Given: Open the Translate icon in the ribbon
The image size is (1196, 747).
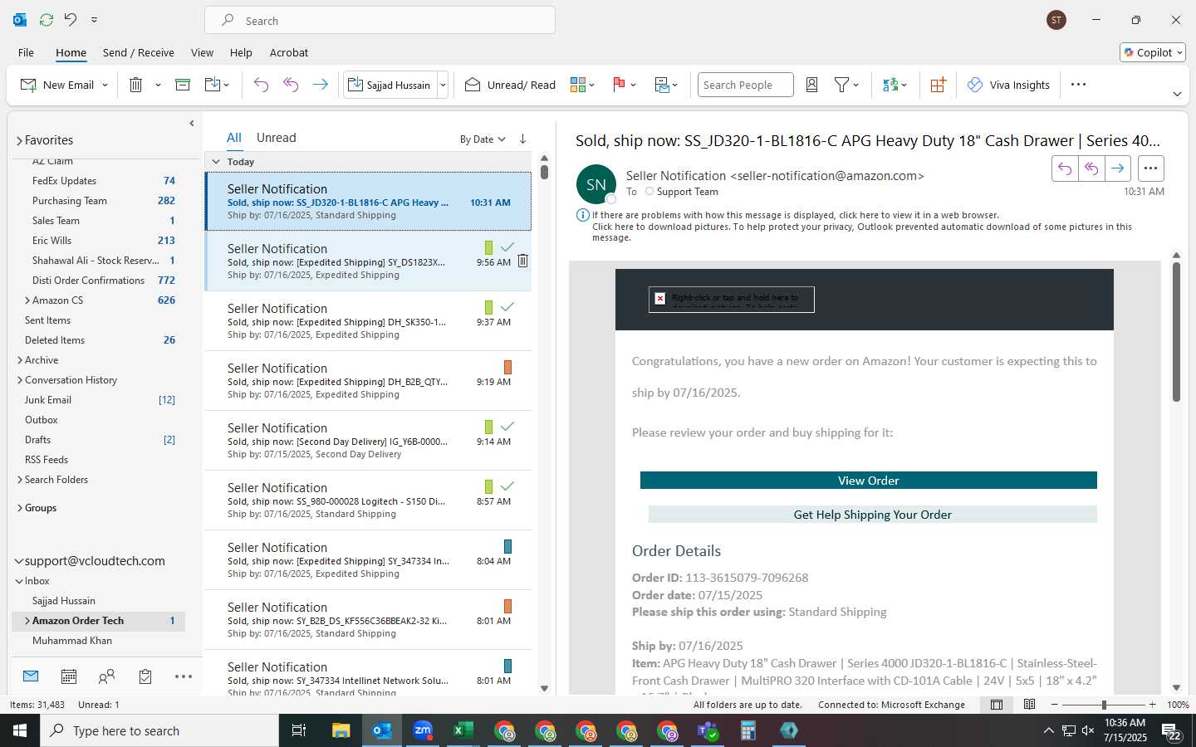Looking at the screenshot, I should 890,85.
